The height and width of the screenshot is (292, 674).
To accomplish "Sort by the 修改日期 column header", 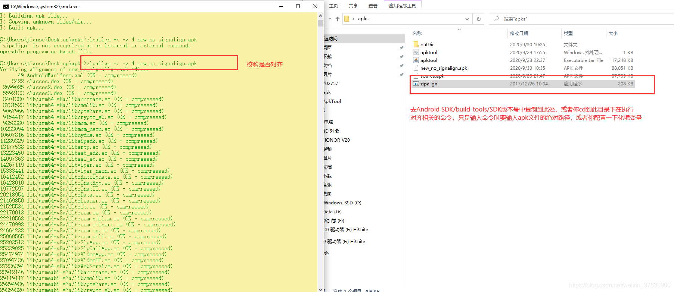I will click(x=519, y=34).
